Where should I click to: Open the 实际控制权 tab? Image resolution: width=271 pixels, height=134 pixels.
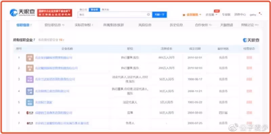84,25
